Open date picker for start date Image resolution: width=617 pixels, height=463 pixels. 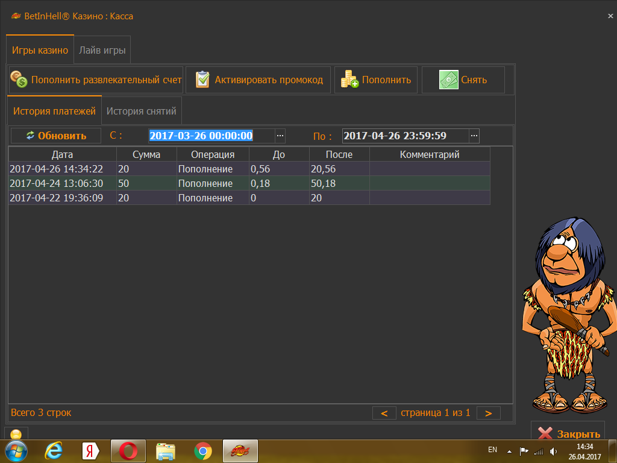(x=280, y=136)
